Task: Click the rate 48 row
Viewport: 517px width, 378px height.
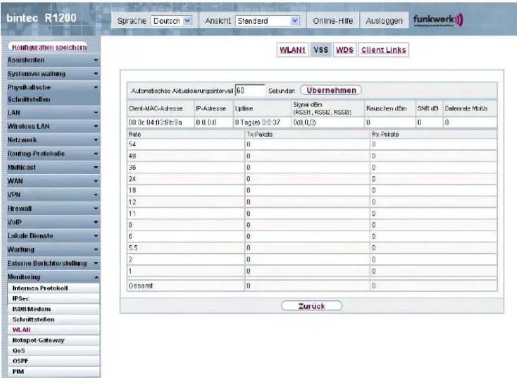Action: point(312,156)
